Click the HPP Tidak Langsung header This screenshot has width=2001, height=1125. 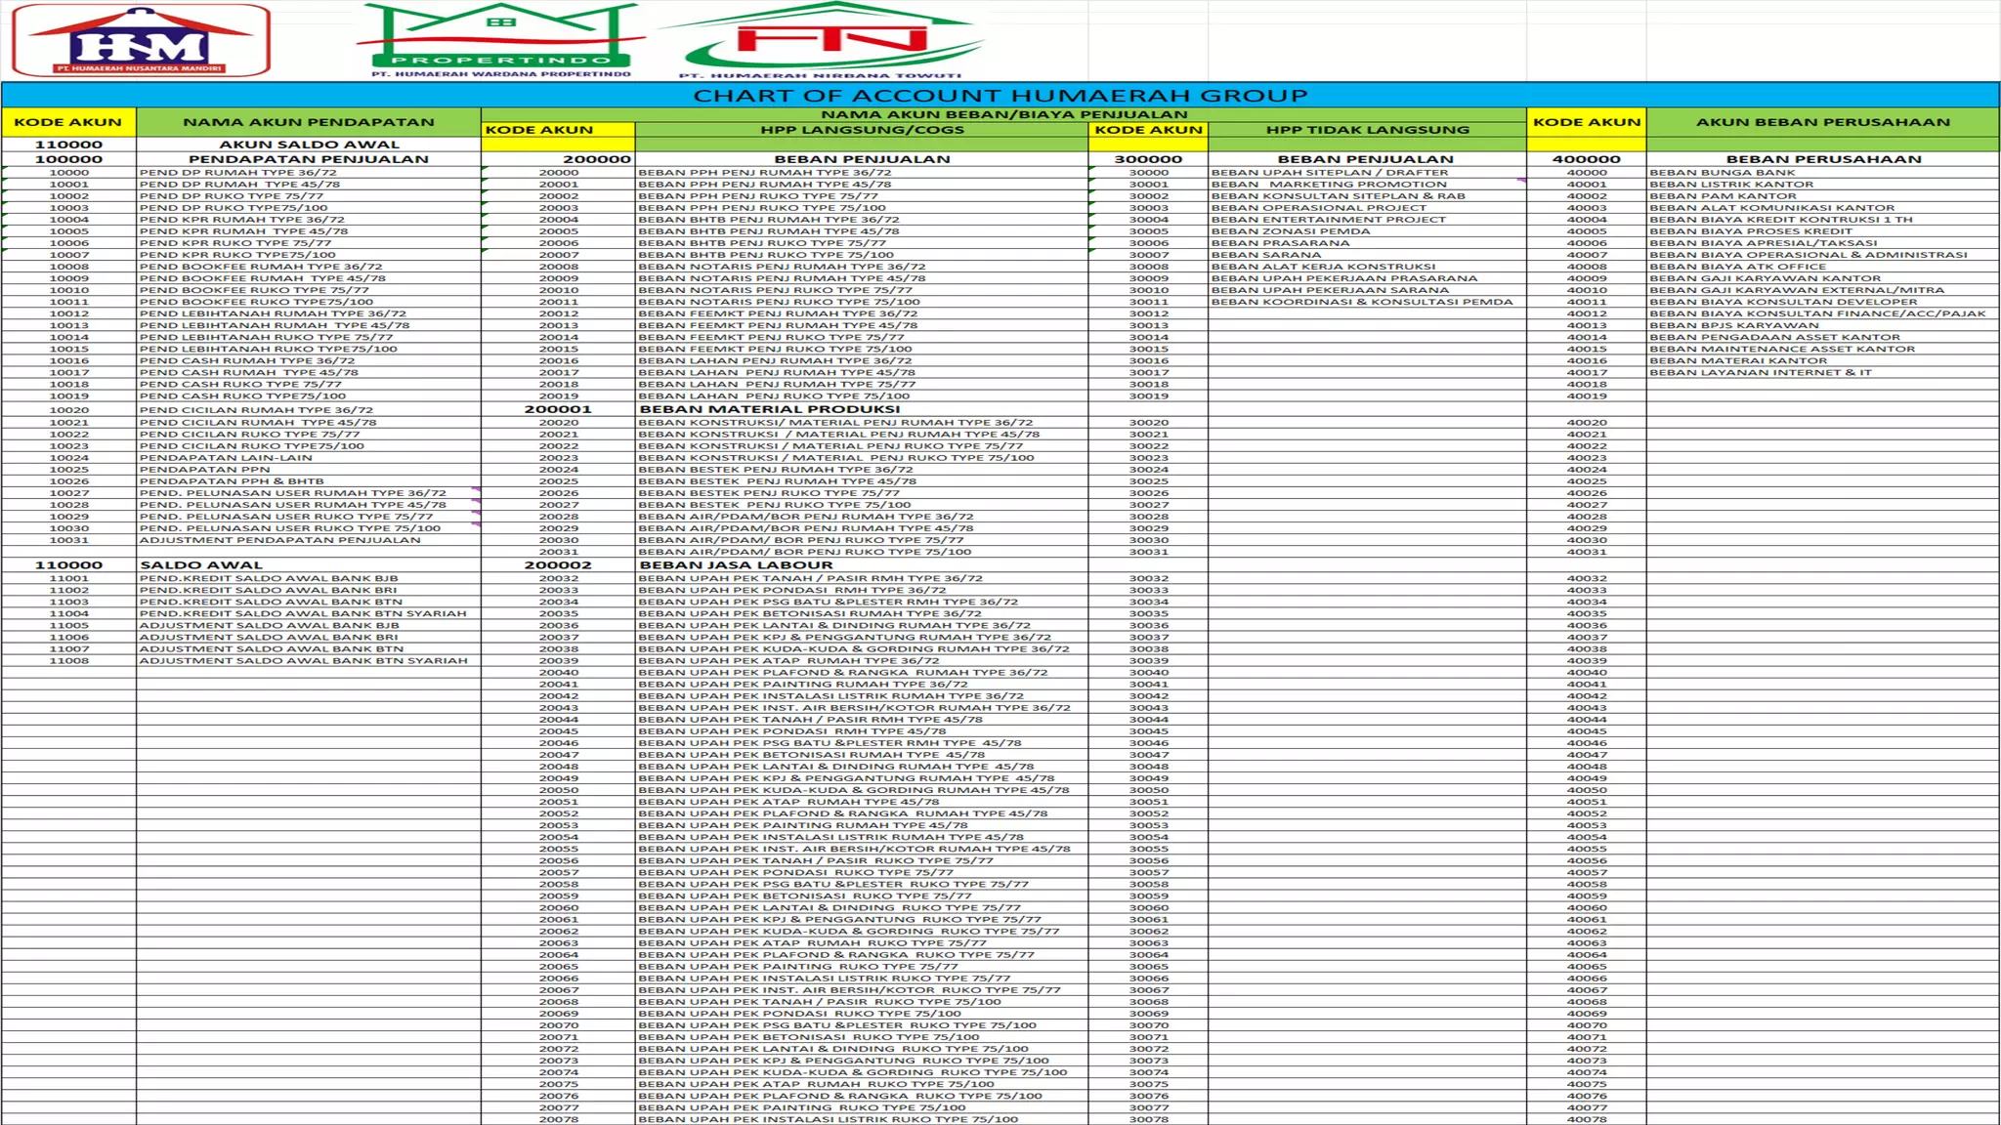click(x=1367, y=130)
